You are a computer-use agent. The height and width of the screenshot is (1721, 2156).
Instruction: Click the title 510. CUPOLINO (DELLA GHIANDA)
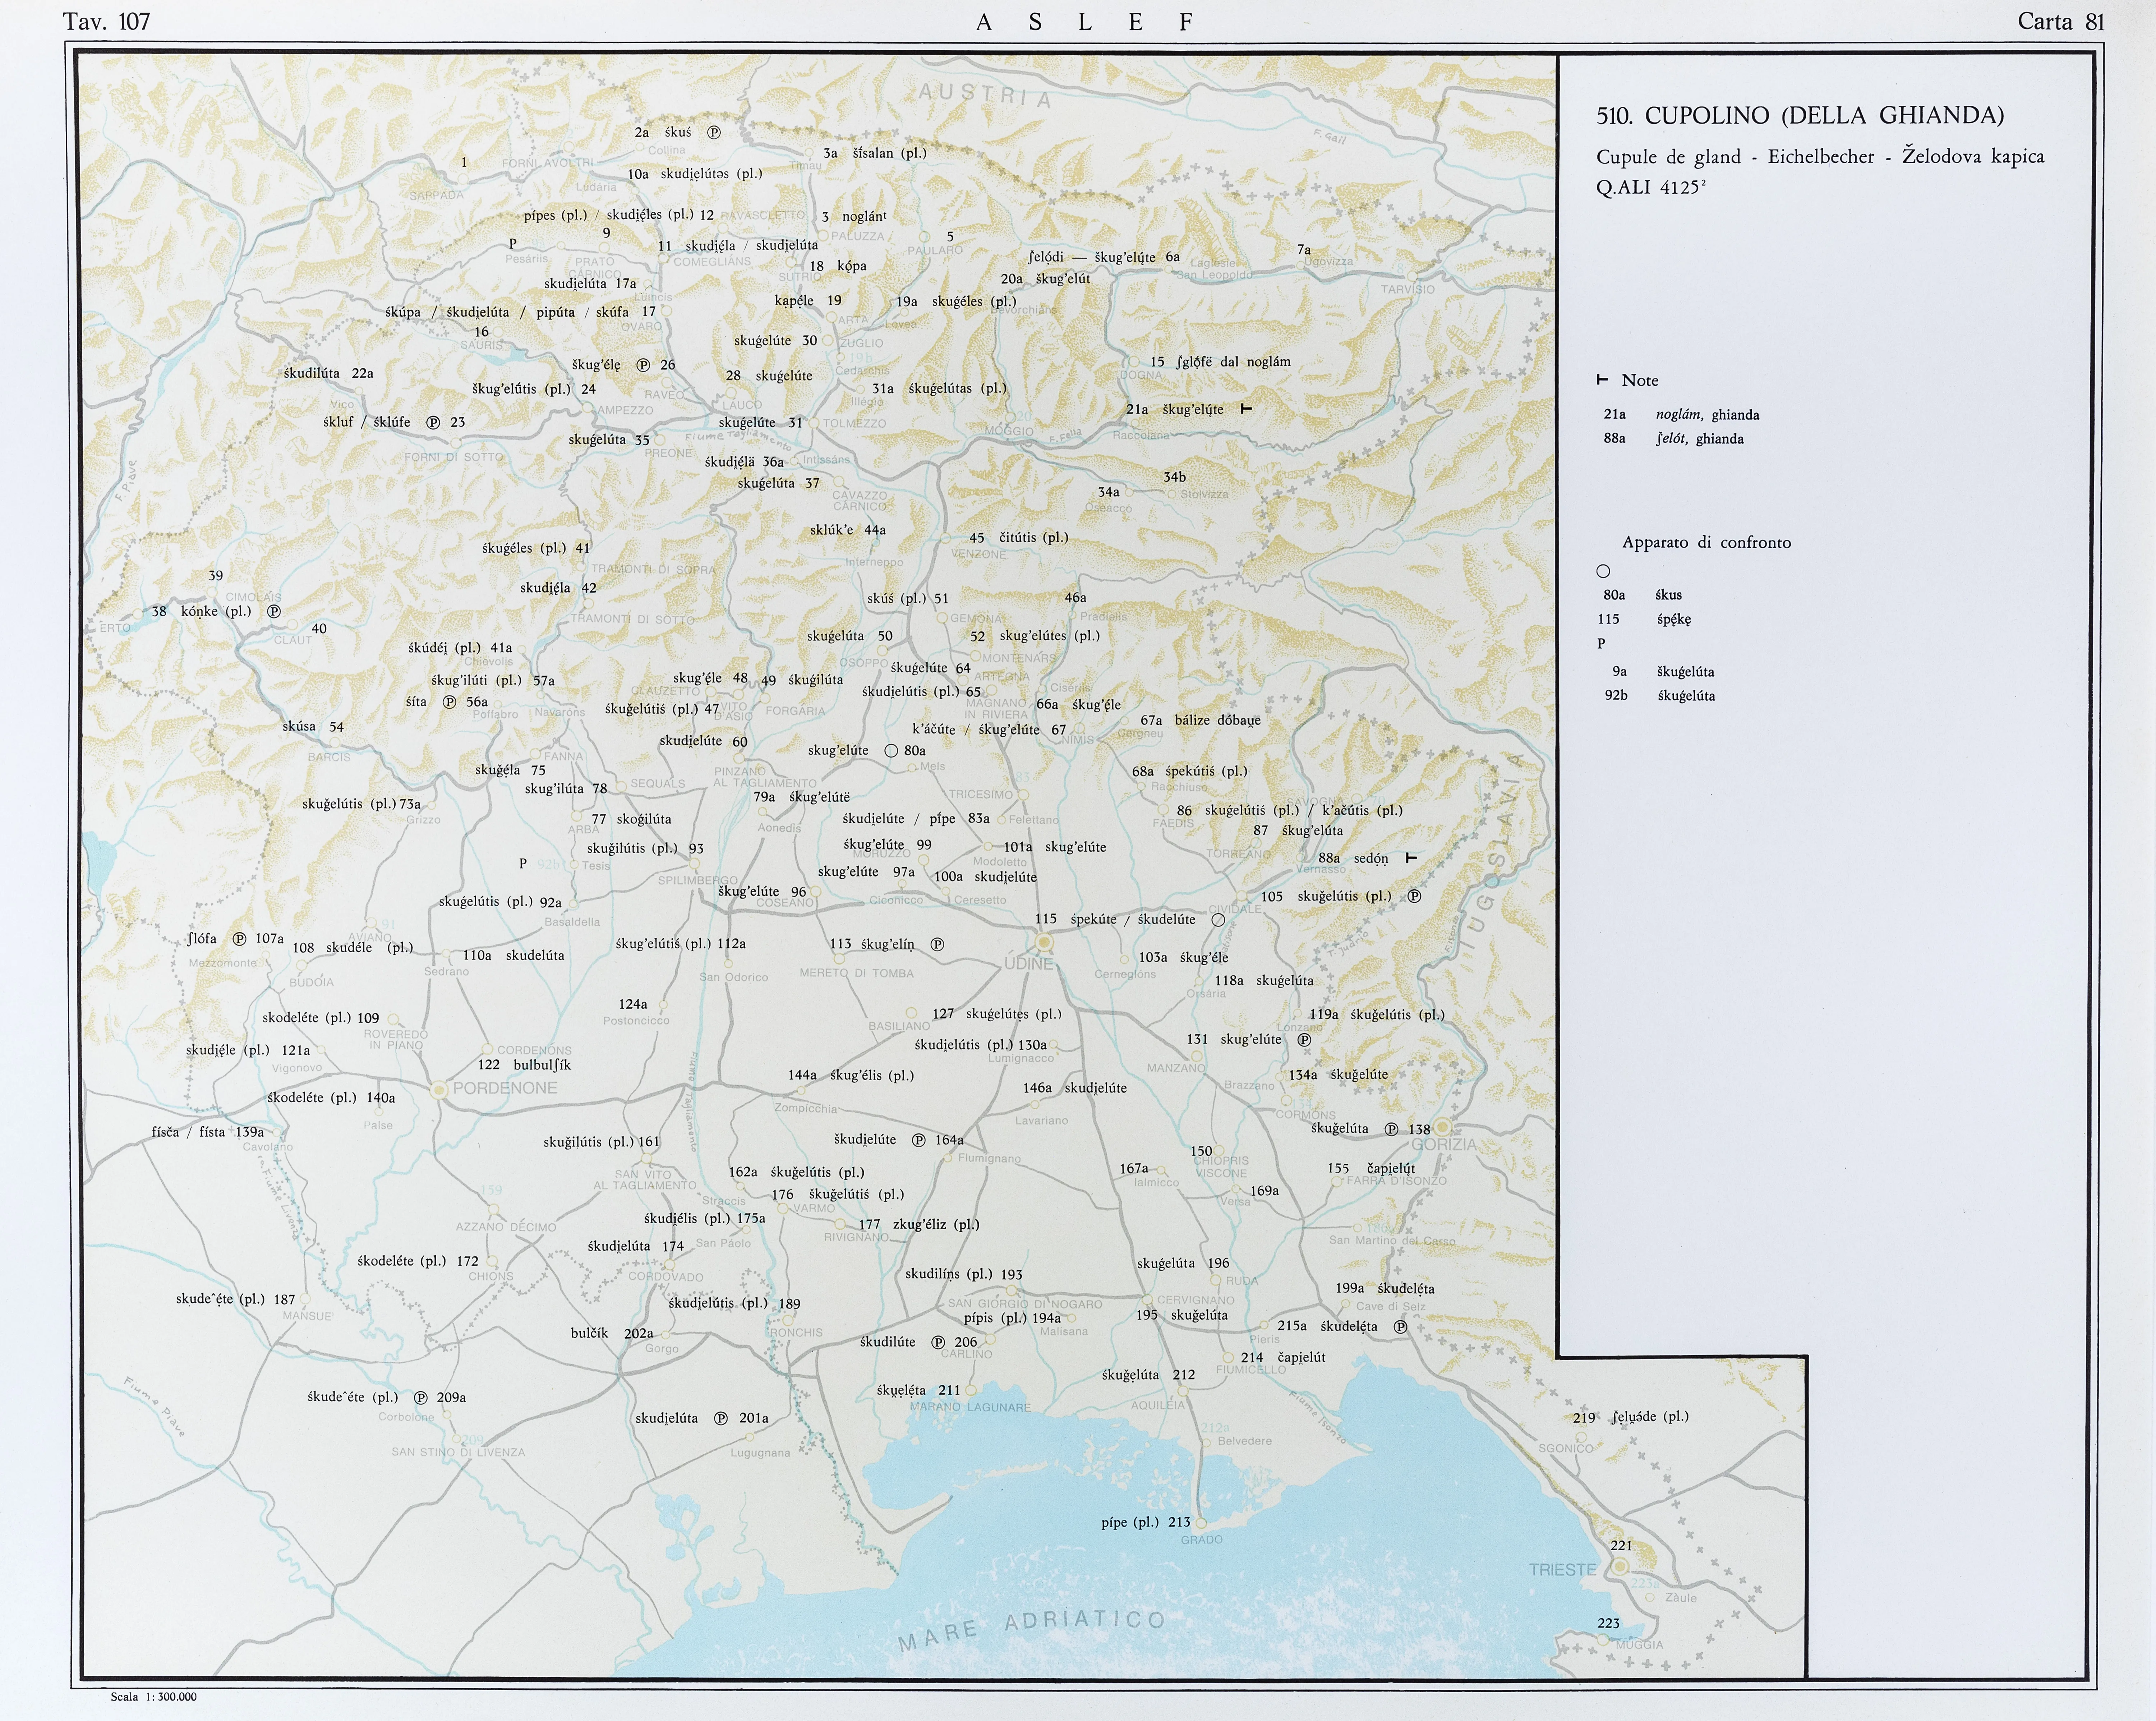click(x=1800, y=116)
